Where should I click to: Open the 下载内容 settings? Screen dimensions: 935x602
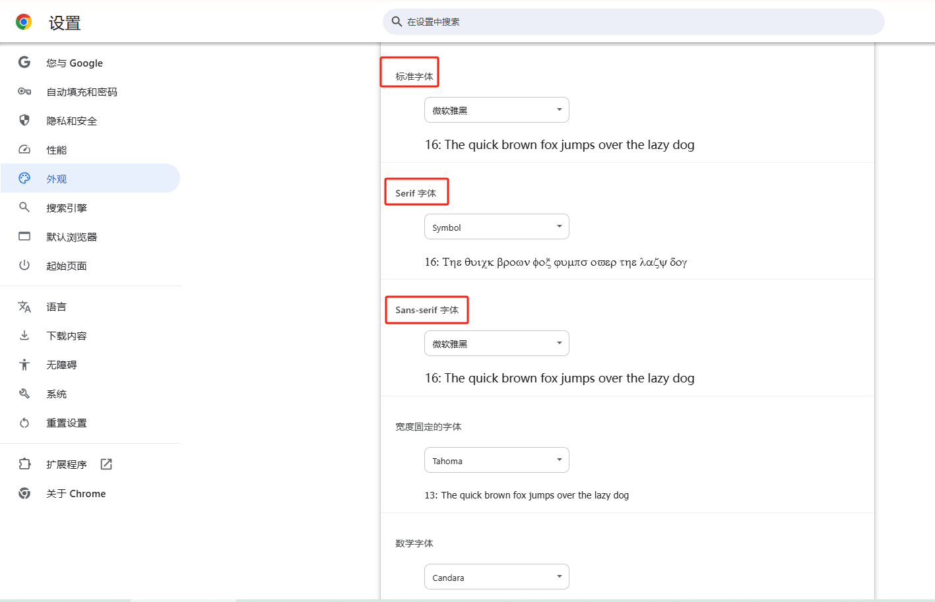point(90,336)
